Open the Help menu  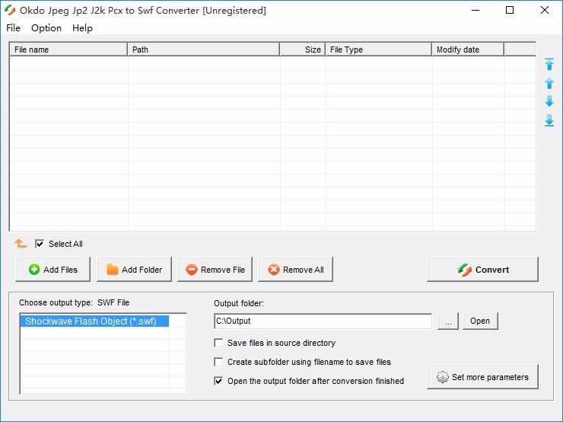pyautogui.click(x=82, y=28)
